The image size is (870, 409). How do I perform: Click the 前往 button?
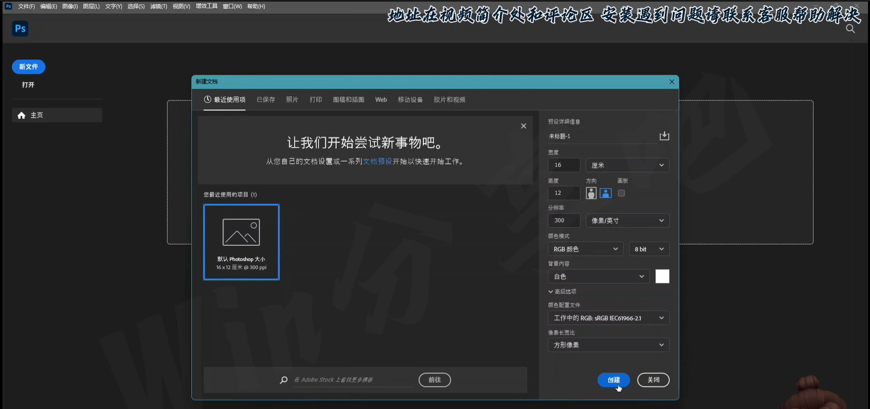435,380
